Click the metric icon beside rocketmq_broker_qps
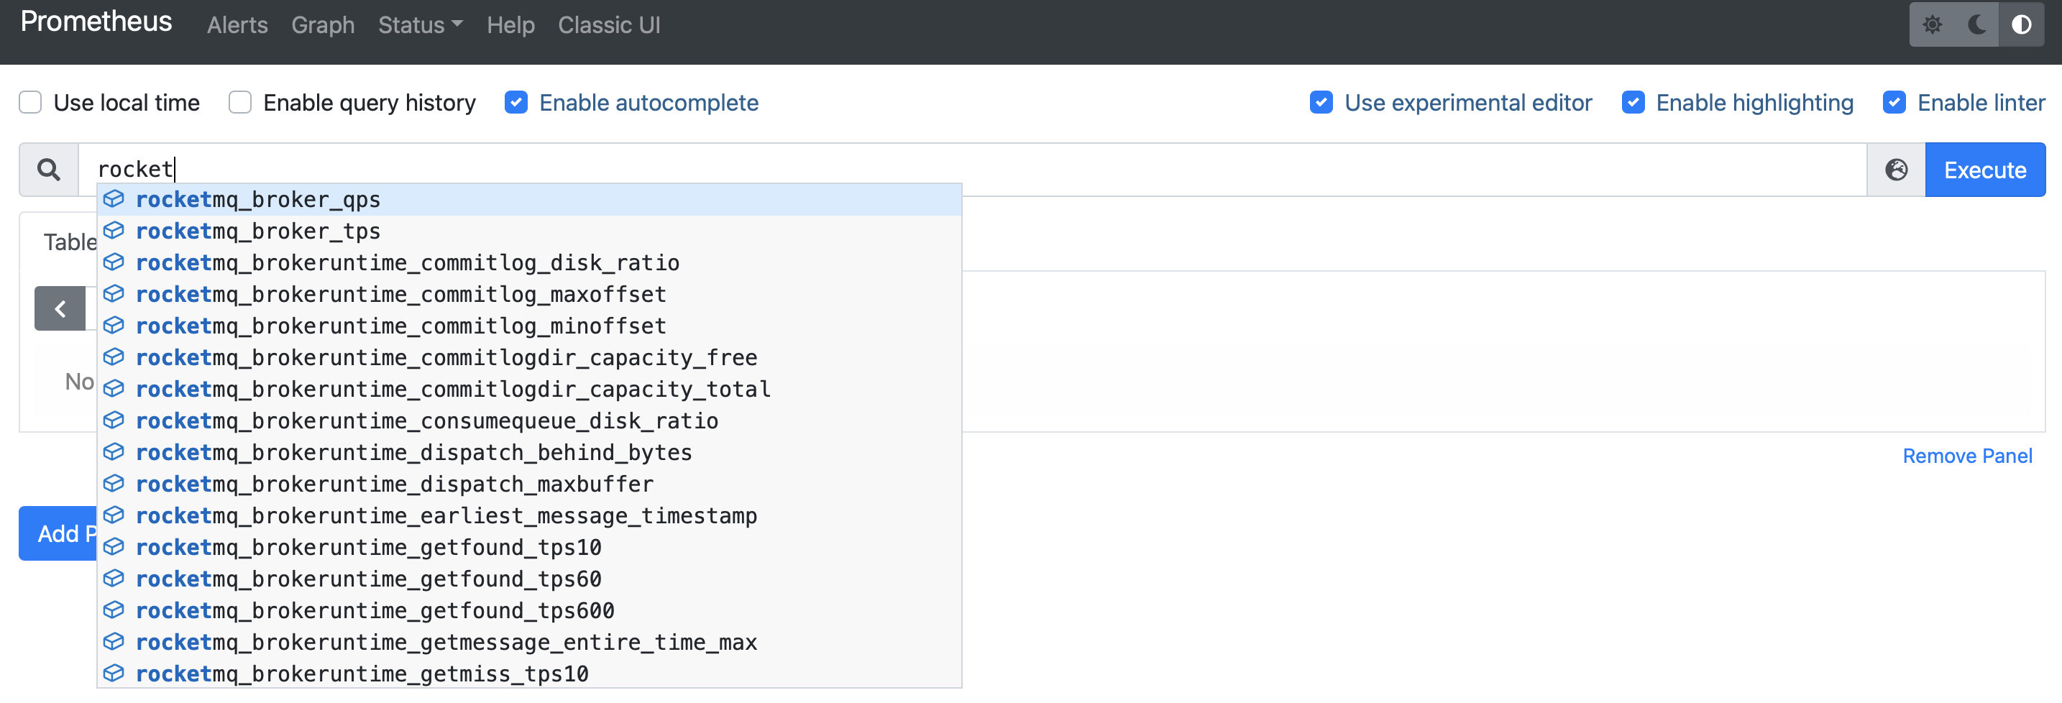Viewport: 2062px width, 703px height. pos(113,199)
